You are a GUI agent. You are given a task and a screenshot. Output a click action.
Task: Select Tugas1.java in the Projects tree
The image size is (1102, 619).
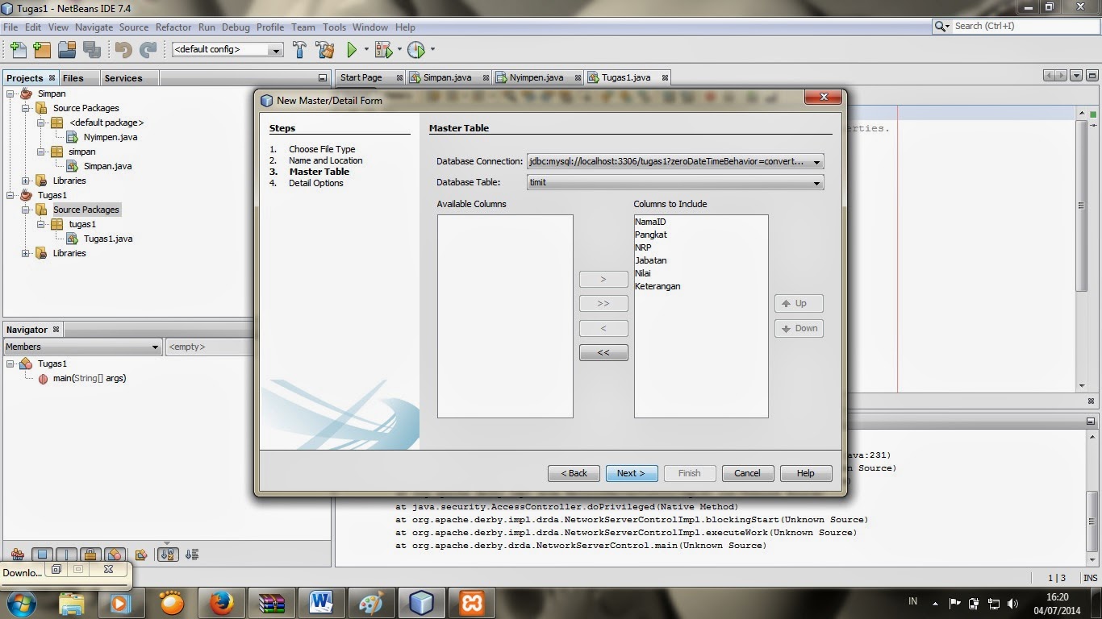[x=108, y=239]
